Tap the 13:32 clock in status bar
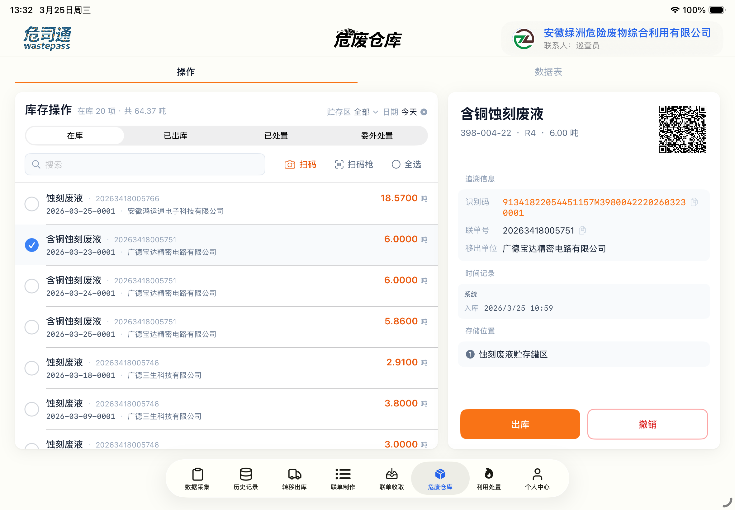 pos(21,10)
